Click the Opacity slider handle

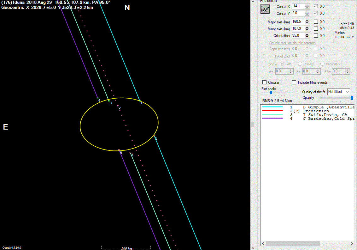click(352, 98)
